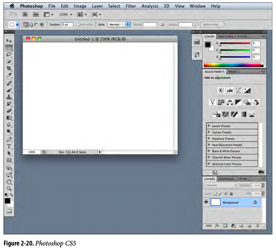Toggle Quick Mask mode
276x248 pixels.
(9, 211)
